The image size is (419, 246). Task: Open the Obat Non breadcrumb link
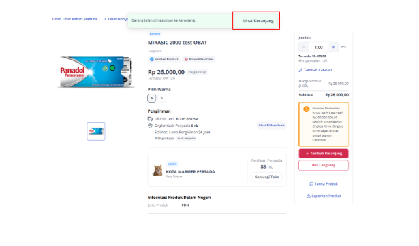tap(118, 19)
